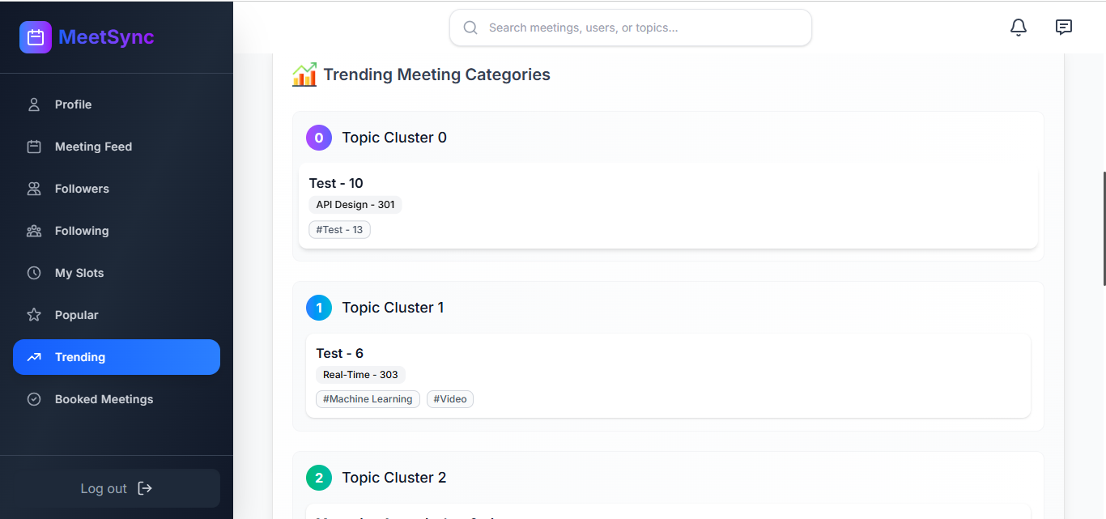Viewport: 1106px width, 519px height.
Task: Click the Topic Cluster 0 number badge
Action: (x=319, y=138)
